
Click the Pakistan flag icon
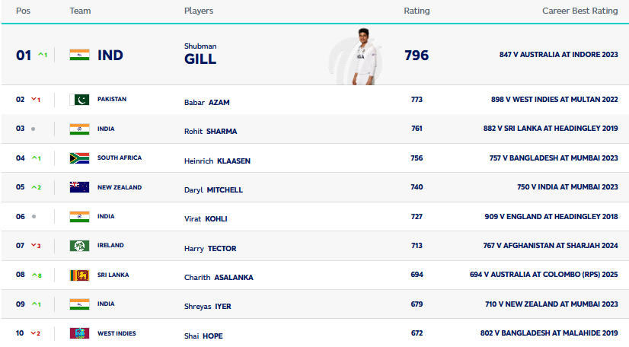(79, 100)
